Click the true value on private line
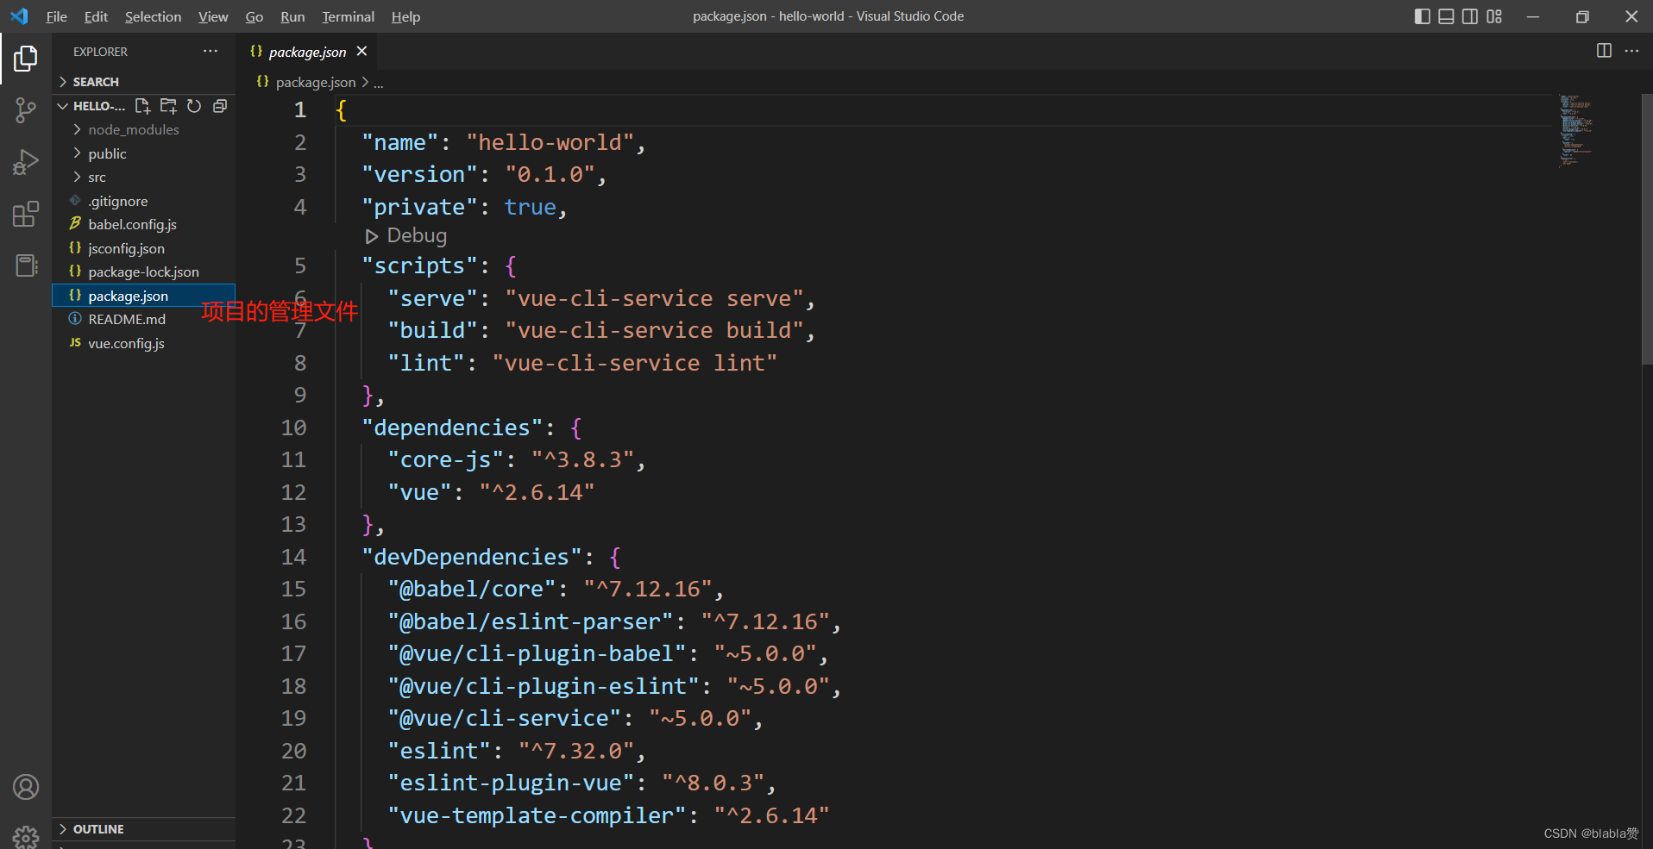The height and width of the screenshot is (849, 1653). click(x=531, y=208)
